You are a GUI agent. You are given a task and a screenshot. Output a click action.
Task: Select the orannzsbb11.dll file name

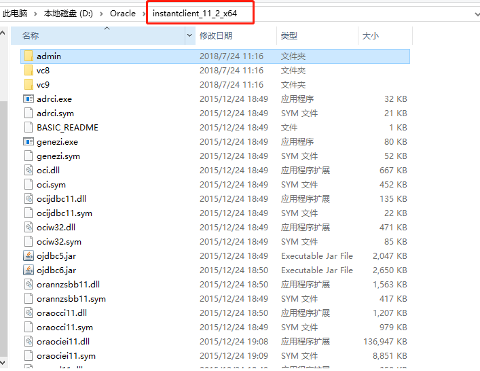coord(68,284)
